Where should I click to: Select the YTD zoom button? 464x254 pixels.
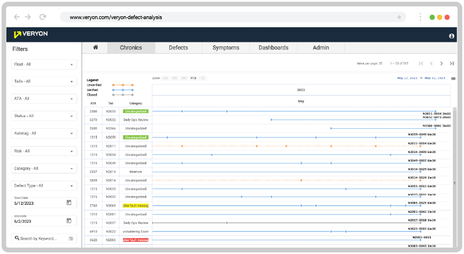pos(193,78)
